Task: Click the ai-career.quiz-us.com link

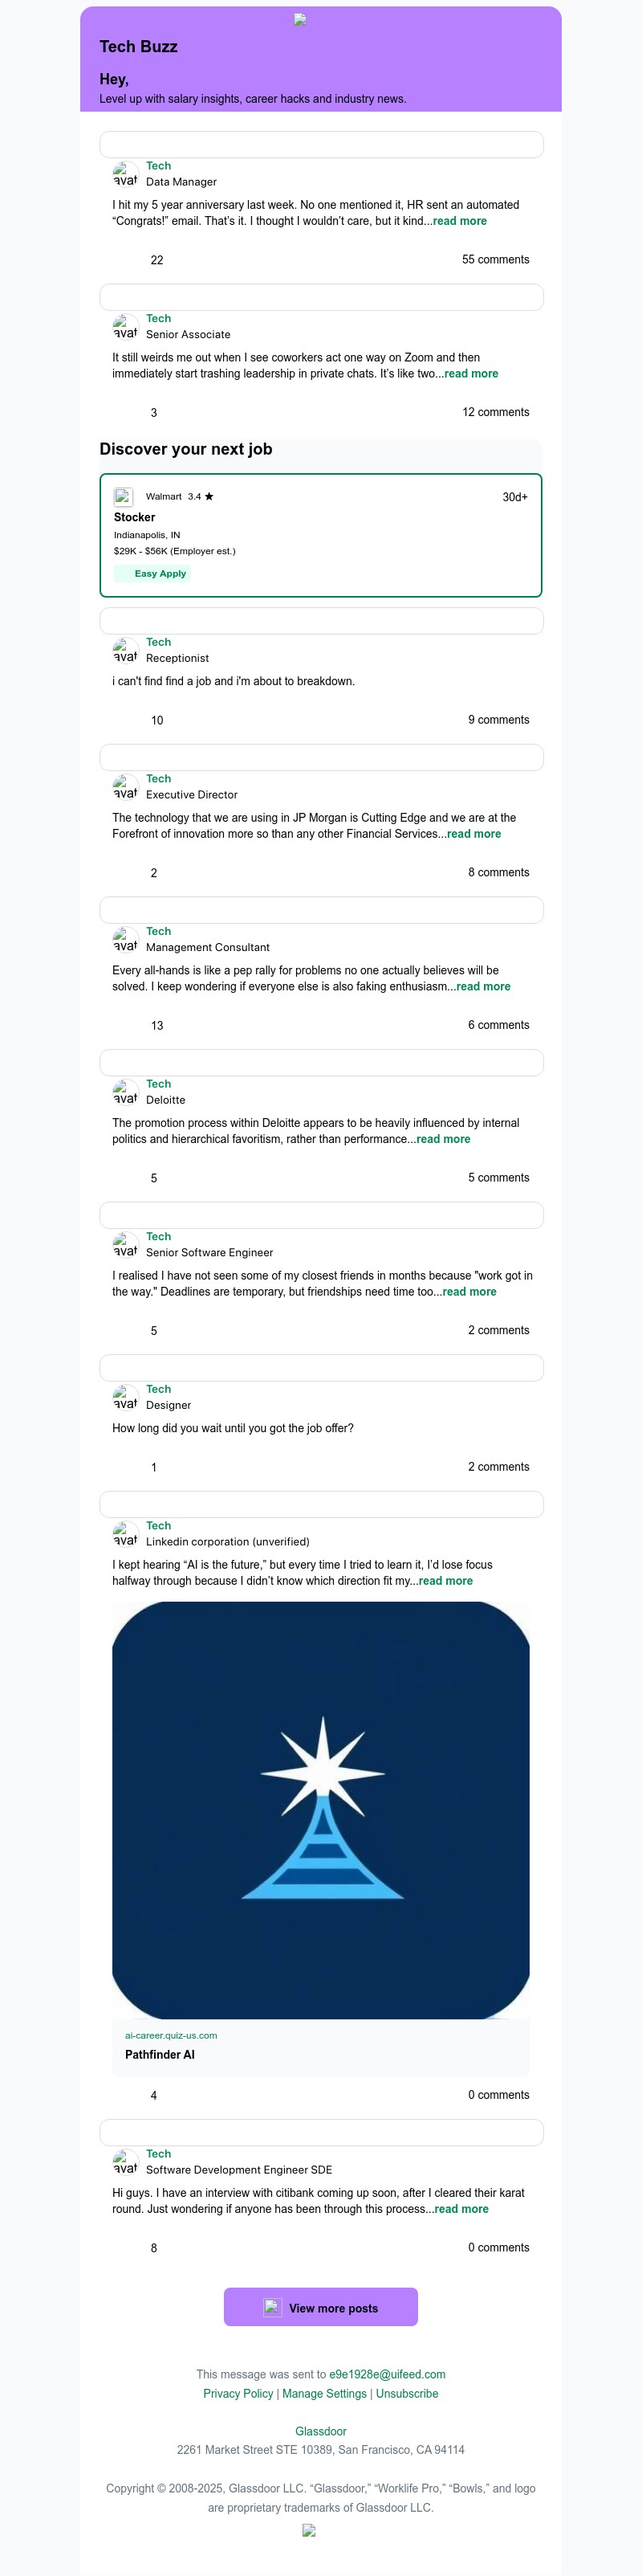Action: coord(171,2035)
